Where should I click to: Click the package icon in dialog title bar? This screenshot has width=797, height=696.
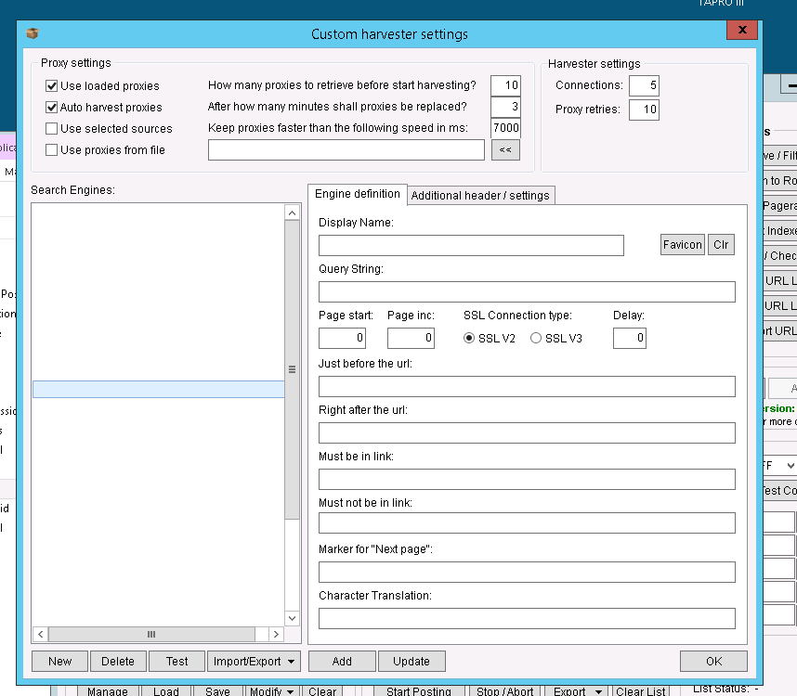click(x=33, y=33)
